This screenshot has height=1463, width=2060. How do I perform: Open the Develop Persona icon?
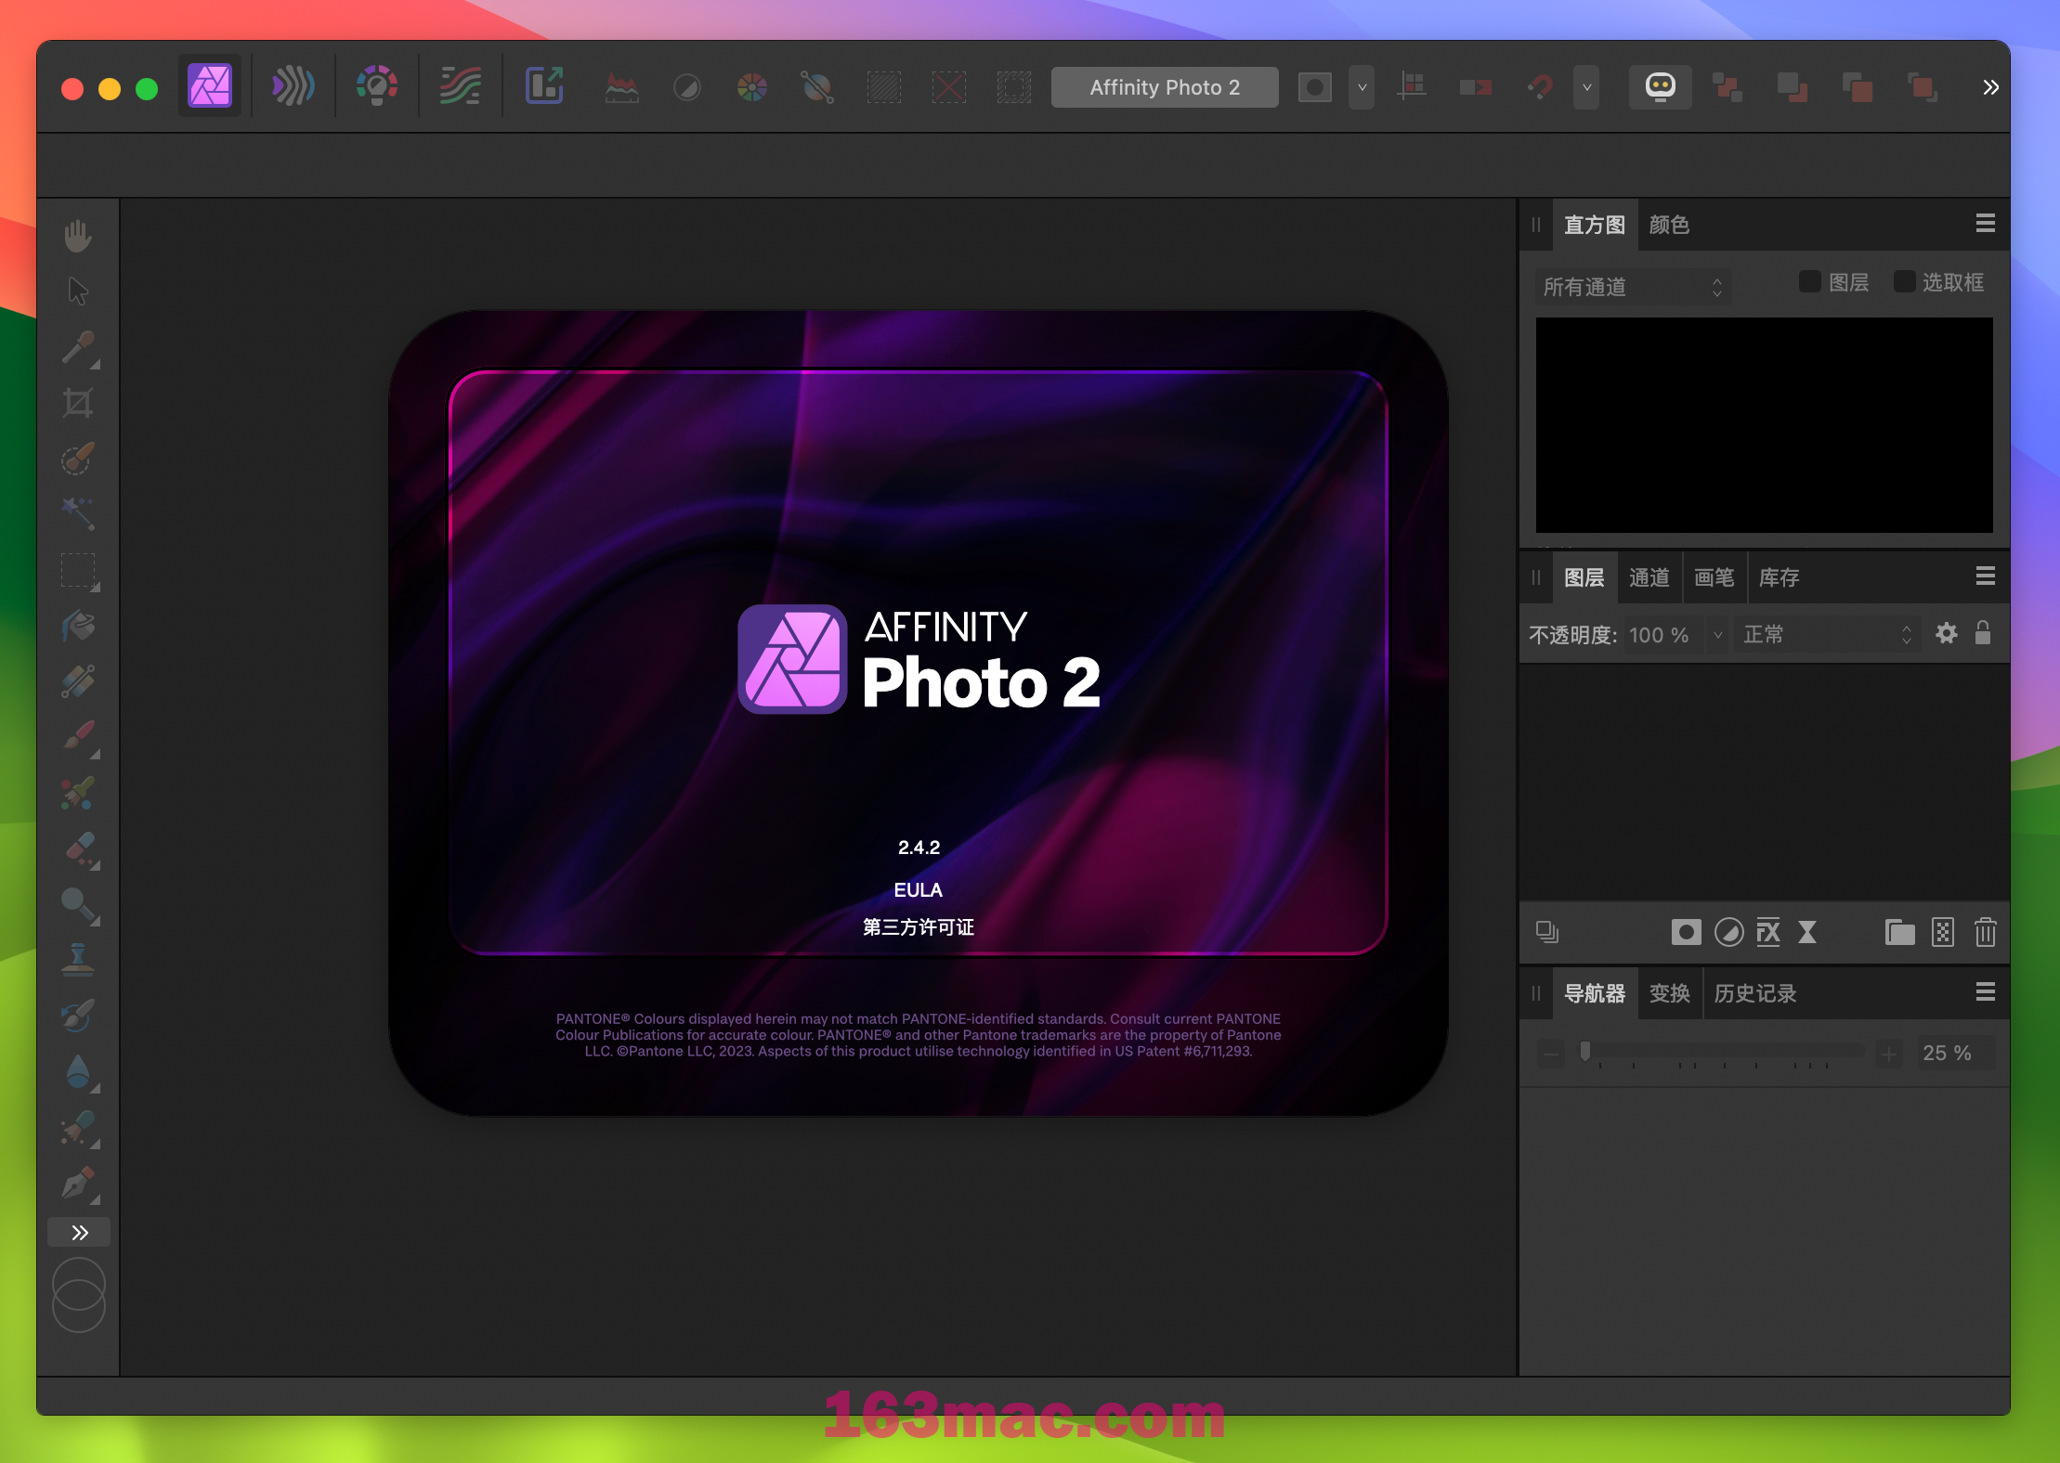(x=377, y=87)
